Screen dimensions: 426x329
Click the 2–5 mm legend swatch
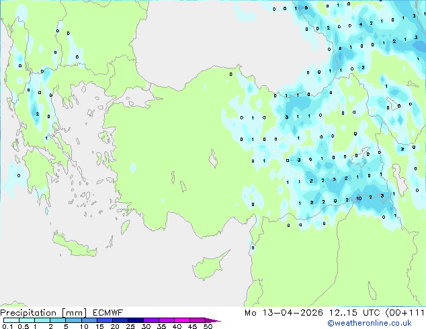(x=58, y=320)
